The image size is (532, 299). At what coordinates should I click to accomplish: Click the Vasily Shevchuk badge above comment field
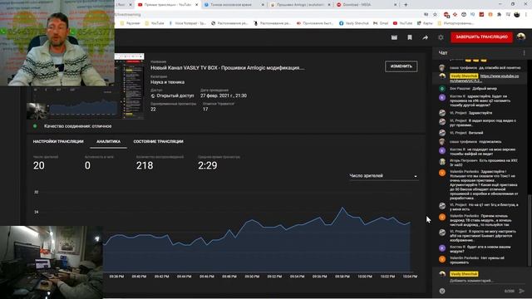[464, 273]
